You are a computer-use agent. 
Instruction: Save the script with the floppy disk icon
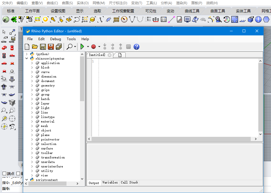[x=43, y=47]
